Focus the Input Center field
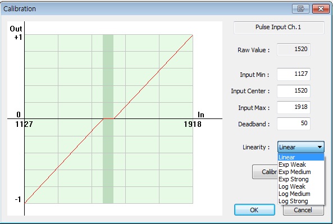Image resolution: width=333 pixels, height=224 pixels. tap(294, 91)
